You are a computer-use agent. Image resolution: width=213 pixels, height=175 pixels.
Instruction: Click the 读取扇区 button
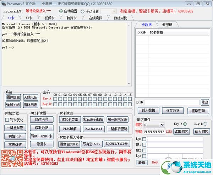pyautogui.click(x=181, y=132)
